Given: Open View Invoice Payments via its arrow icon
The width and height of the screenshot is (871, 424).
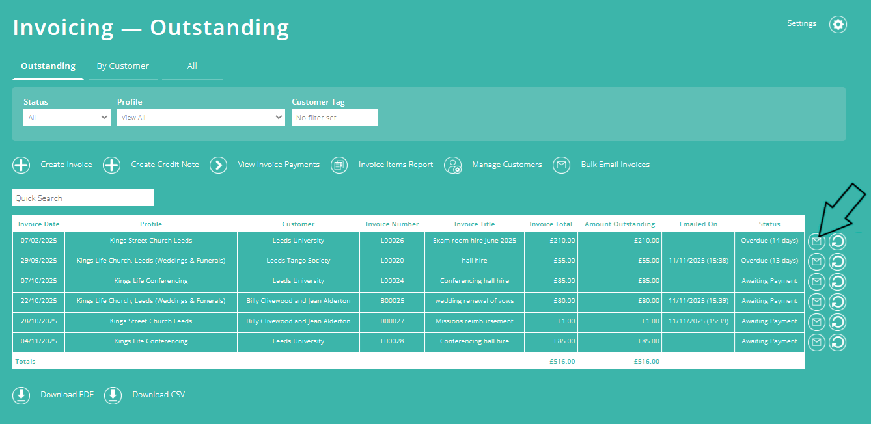Looking at the screenshot, I should [x=218, y=165].
